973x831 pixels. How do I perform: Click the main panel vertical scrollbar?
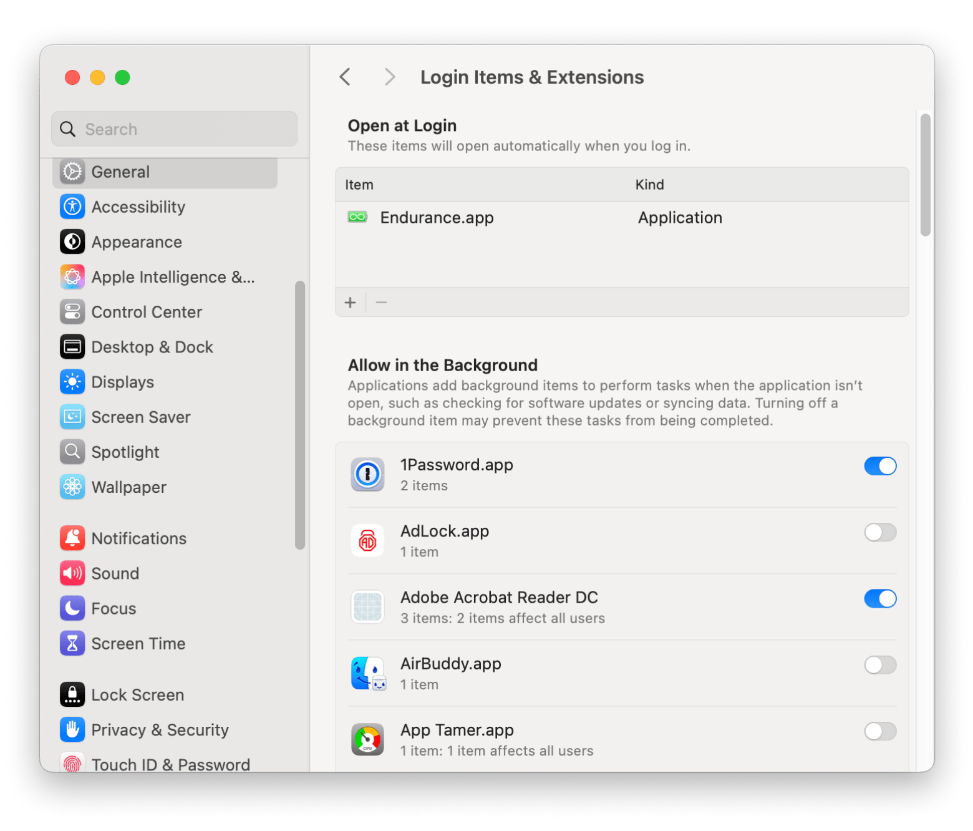(925, 175)
